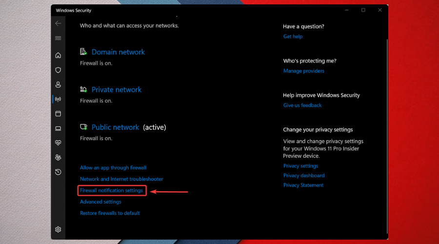
Task: Open Protection history clock icon
Action: pyautogui.click(x=58, y=172)
